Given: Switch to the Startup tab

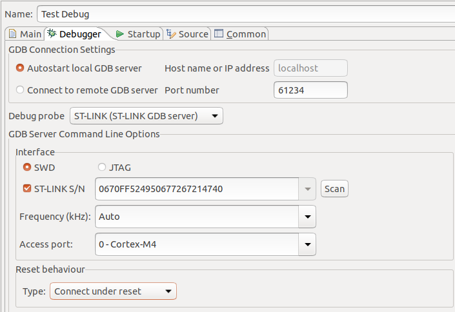Looking at the screenshot, I should pyautogui.click(x=138, y=34).
